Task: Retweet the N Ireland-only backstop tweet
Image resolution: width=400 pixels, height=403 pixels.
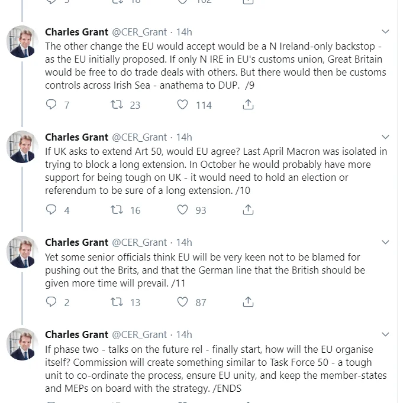Action: 117,105
